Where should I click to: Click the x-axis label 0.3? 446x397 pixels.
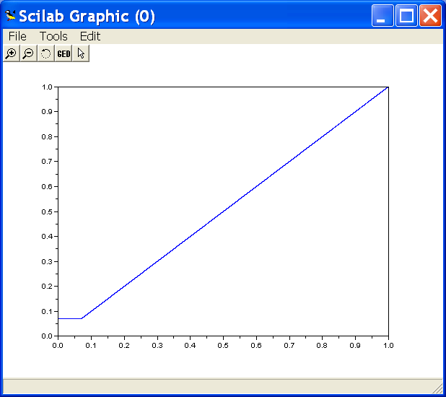157,346
